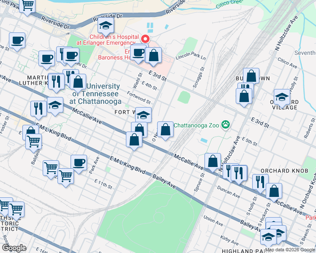The width and height of the screenshot is (316, 253).
Task: Open the coffee cup marker near Park Ave
Action: click(x=79, y=163)
